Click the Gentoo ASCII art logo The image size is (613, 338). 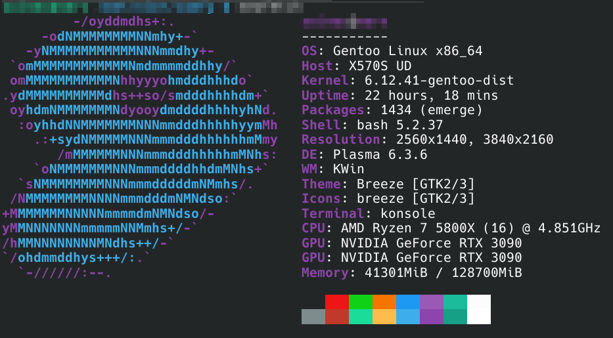[x=139, y=147]
